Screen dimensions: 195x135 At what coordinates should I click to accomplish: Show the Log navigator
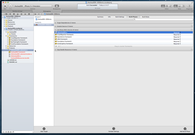click(29, 14)
